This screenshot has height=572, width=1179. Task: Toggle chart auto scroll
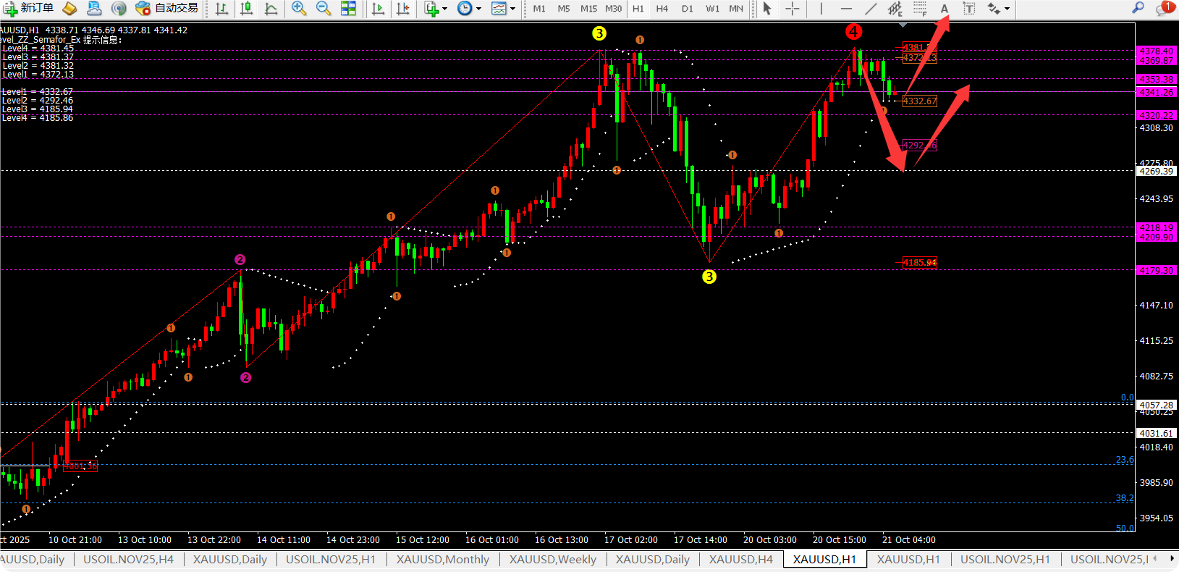(378, 9)
